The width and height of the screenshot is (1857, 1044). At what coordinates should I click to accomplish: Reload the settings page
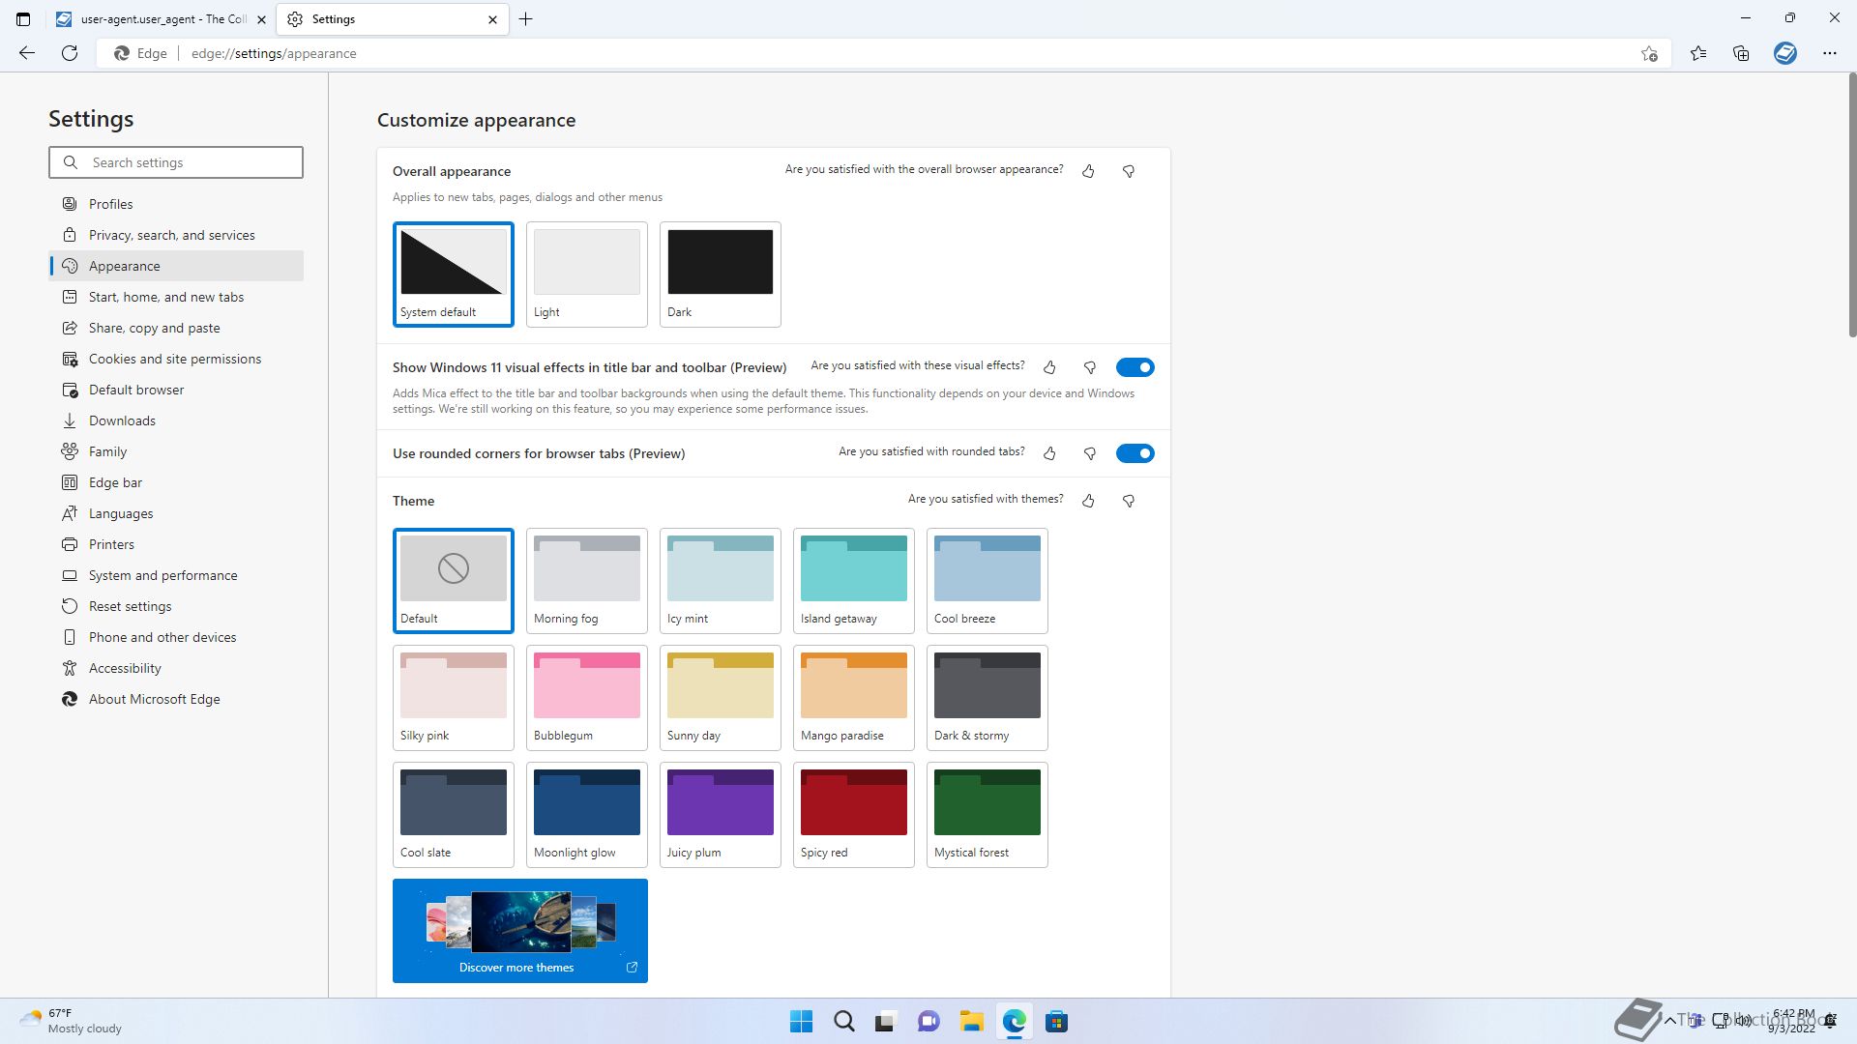point(70,53)
